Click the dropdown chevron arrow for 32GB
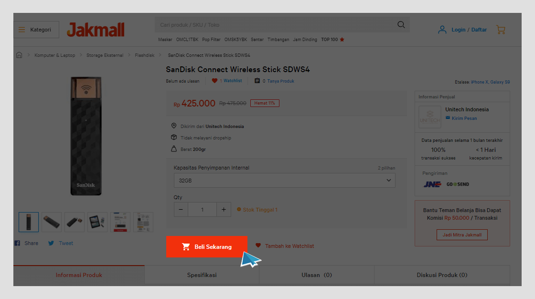The image size is (535, 299). pyautogui.click(x=389, y=180)
